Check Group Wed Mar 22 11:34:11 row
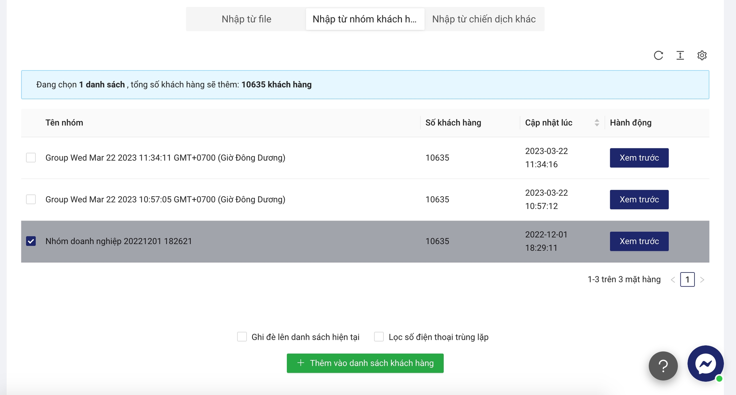Screen dimensions: 736x395 click(x=31, y=158)
